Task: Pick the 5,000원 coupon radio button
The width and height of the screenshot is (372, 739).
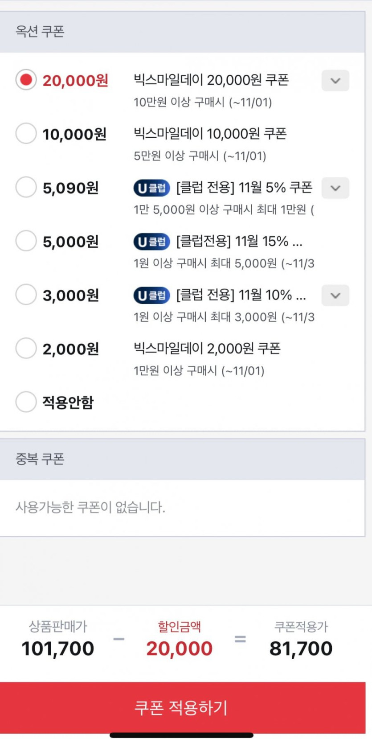Action: (x=26, y=241)
